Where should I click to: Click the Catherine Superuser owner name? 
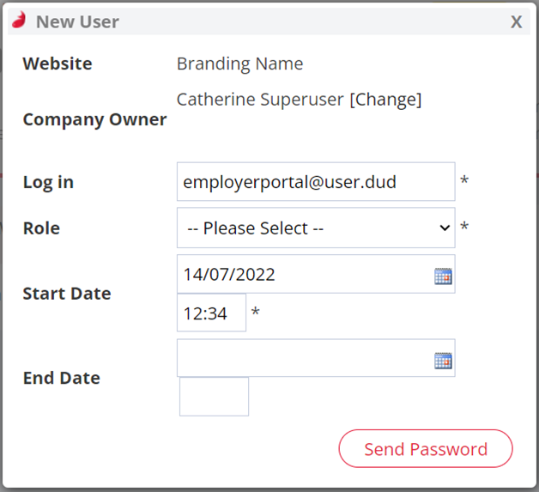[260, 100]
